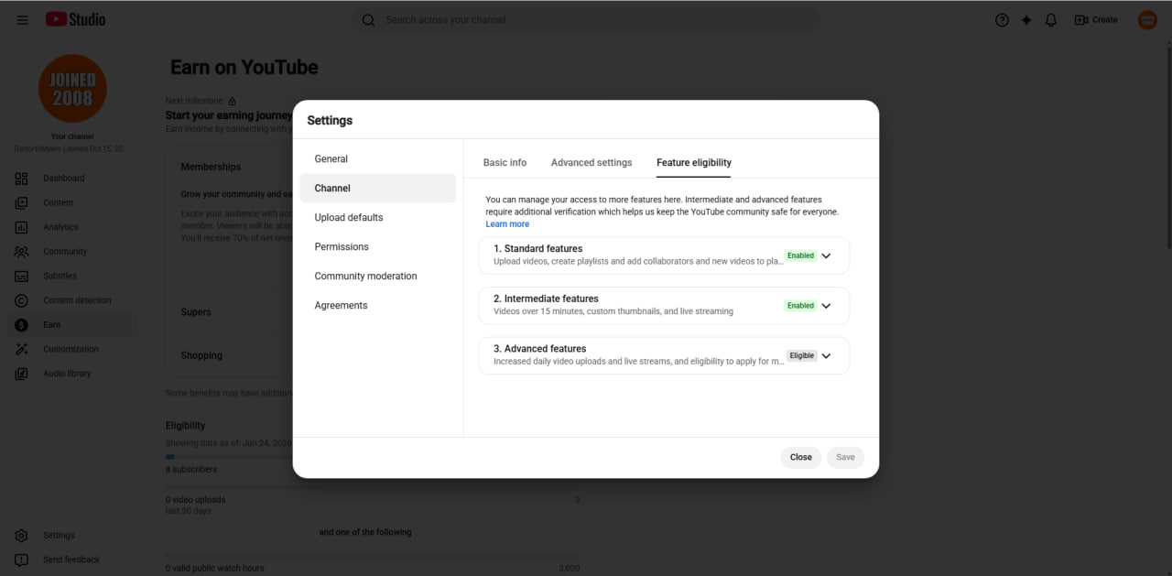Click the Create button in header
Screen dimensions: 1172x576
[x=1096, y=20]
